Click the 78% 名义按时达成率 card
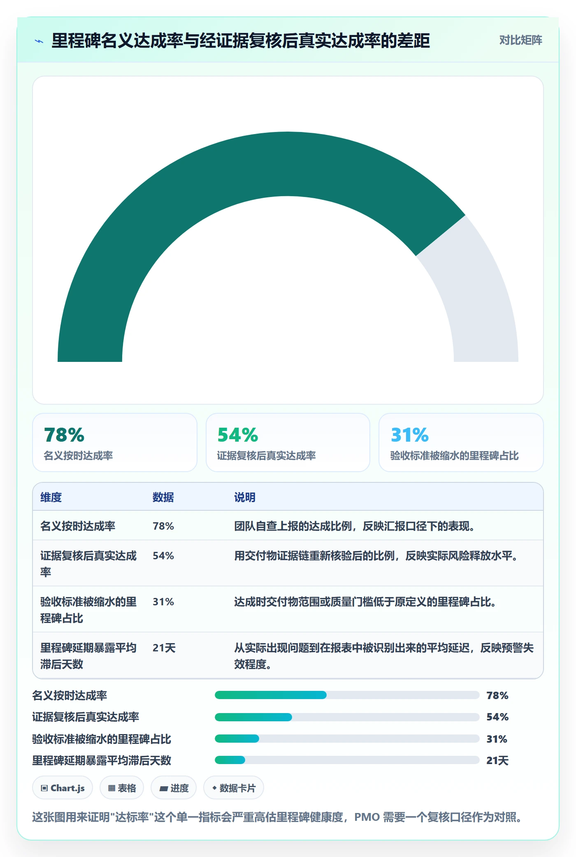 tap(115, 442)
